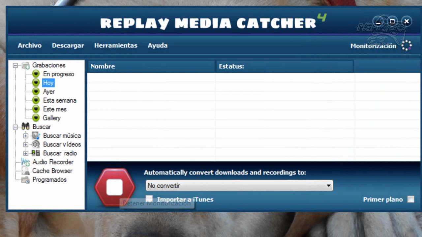Expand the Buscar música node
The image size is (422, 237).
(26, 136)
